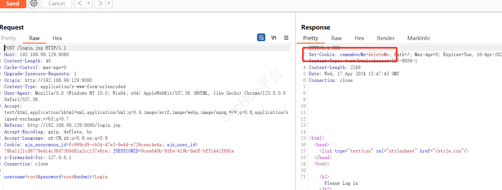Open the Hex tab in the Response panel
This screenshot has width=502, height=190.
(x=359, y=38)
